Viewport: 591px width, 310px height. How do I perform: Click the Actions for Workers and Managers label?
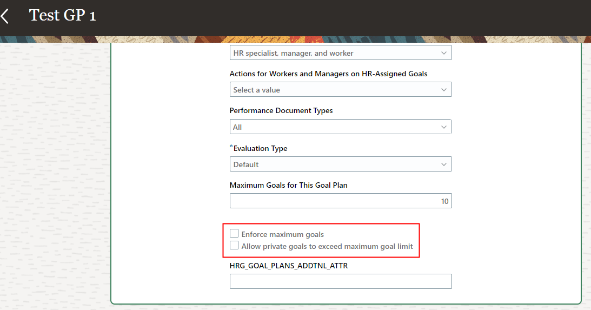coord(328,74)
